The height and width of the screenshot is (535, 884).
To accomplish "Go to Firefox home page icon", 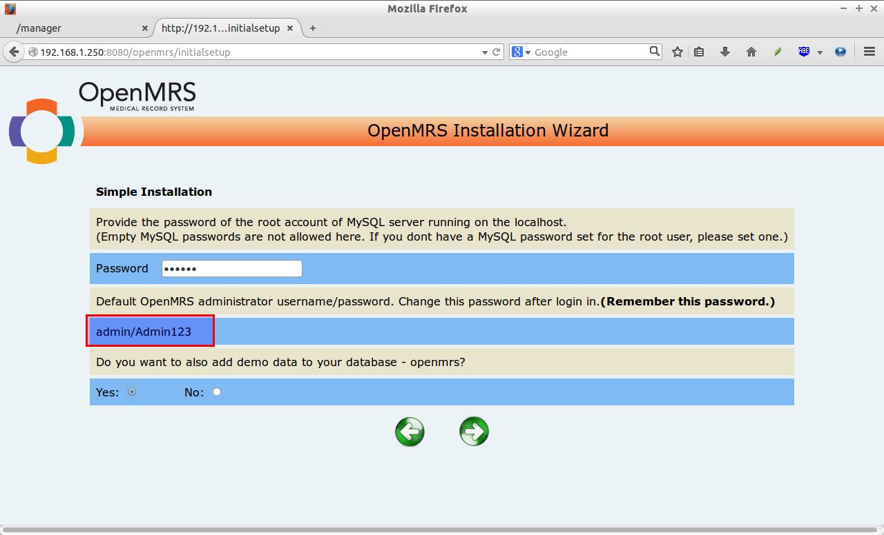I will tap(751, 52).
